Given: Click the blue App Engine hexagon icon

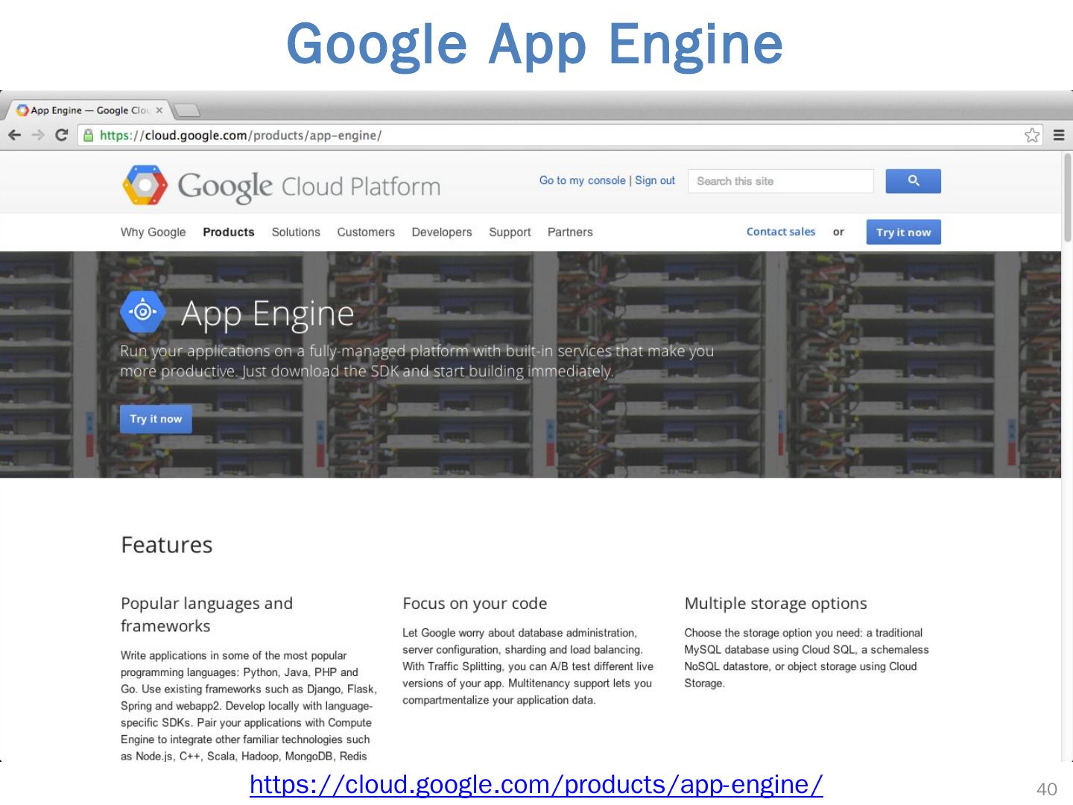Looking at the screenshot, I should click(x=142, y=312).
